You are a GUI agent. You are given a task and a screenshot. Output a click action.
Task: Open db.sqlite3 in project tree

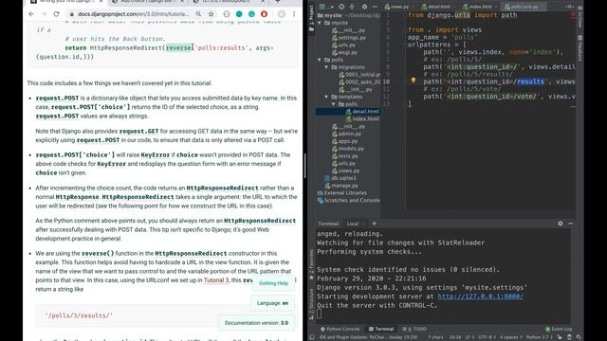tap(340, 178)
